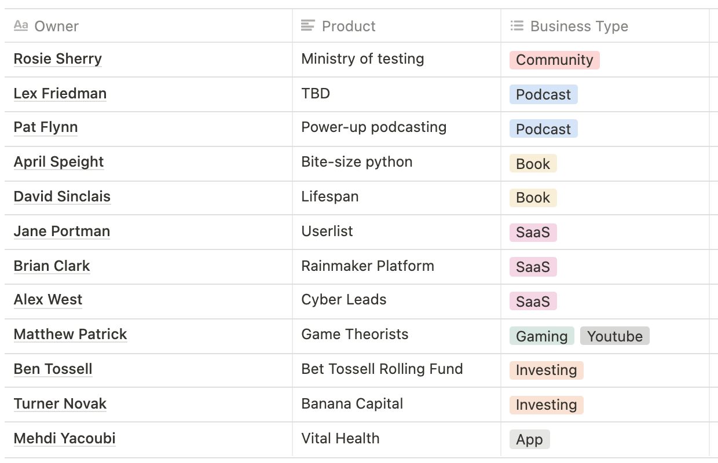
Task: Open the Product column header menu
Action: point(397,25)
